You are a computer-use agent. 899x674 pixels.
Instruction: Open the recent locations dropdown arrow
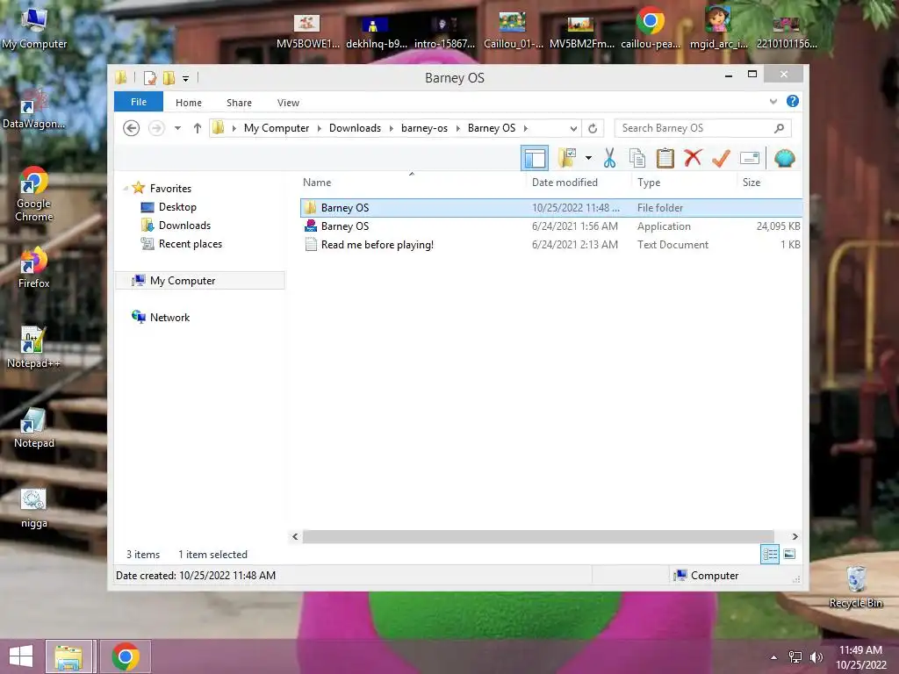[177, 128]
